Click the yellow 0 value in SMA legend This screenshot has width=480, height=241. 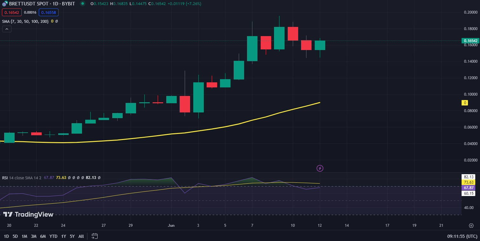click(x=52, y=21)
